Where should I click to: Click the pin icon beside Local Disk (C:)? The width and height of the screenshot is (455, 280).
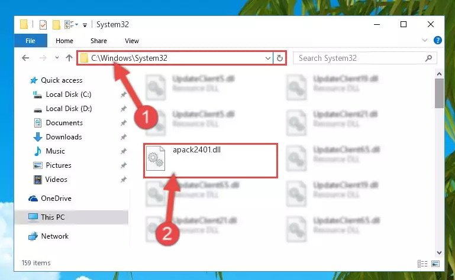click(x=123, y=95)
